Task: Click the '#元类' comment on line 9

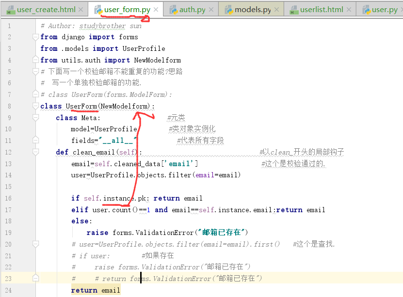Action: point(176,118)
